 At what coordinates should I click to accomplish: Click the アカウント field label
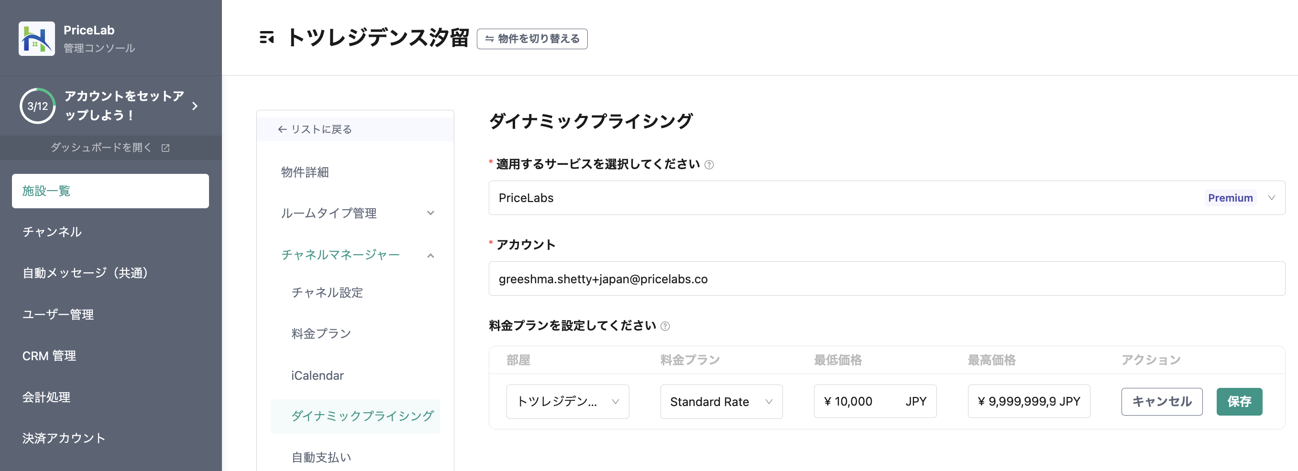526,245
